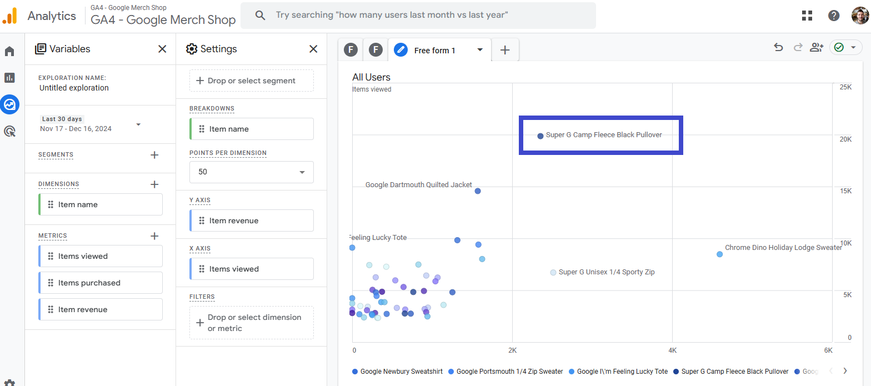Open Reports in the left navigation rail

coord(9,78)
